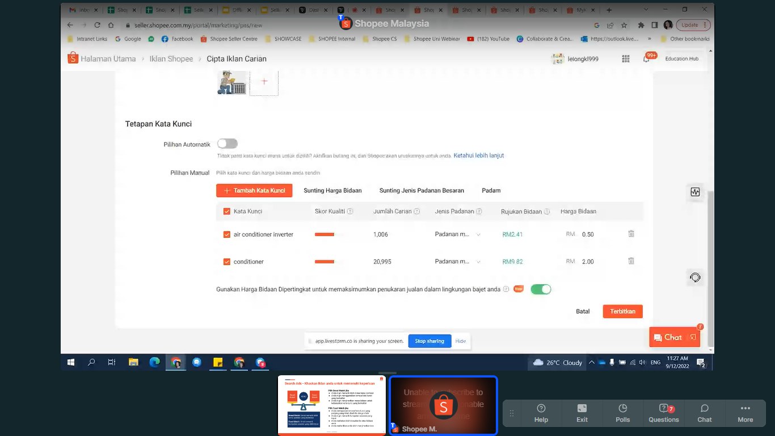Viewport: 775px width, 436px height.
Task: Delete the air conditioner inverter keyword row
Action: (x=631, y=233)
